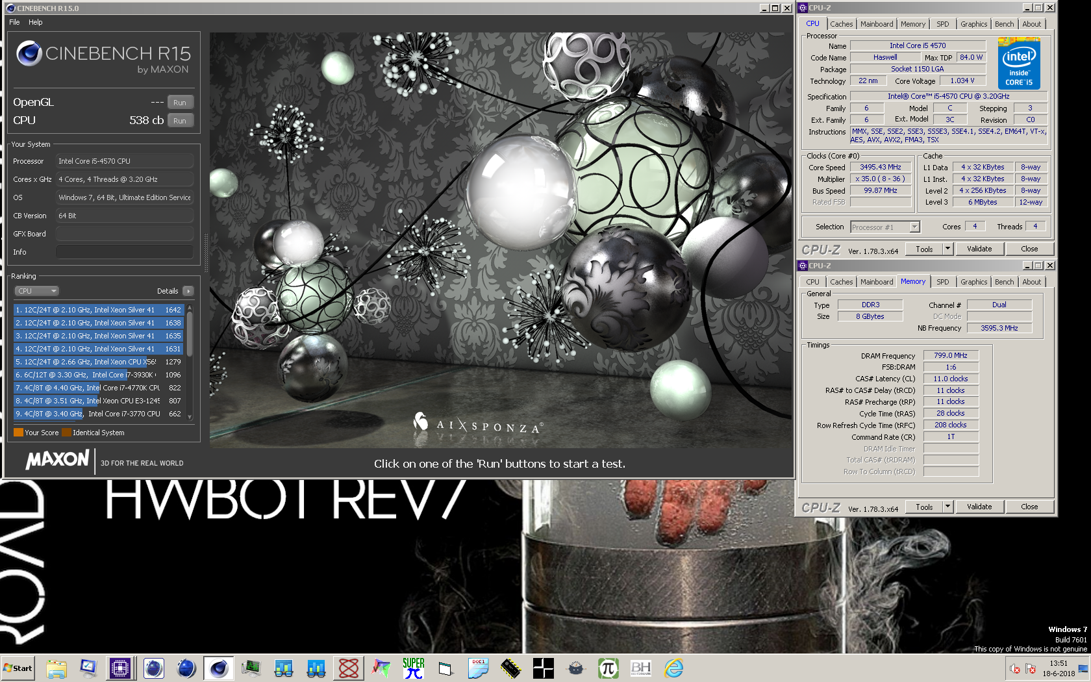Viewport: 1091px width, 682px height.
Task: Open the black square cross taskbar icon
Action: (544, 668)
